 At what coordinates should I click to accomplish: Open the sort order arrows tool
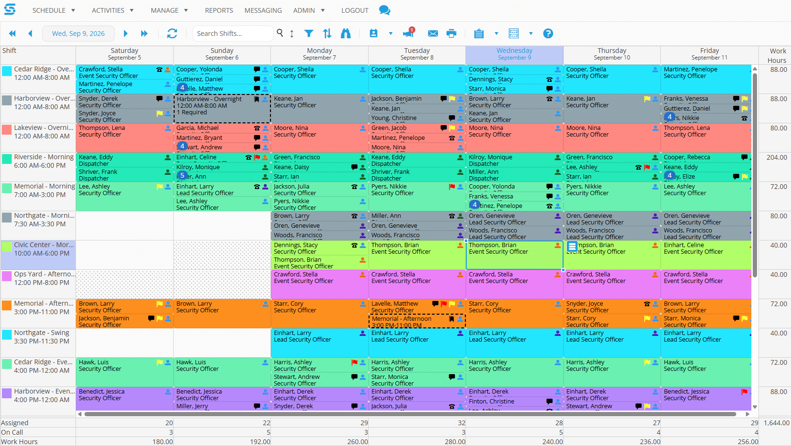point(327,34)
